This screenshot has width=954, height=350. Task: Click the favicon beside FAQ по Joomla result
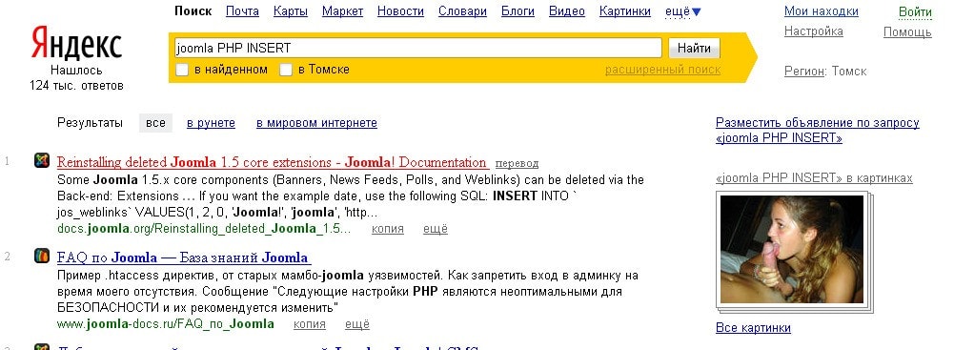tap(42, 256)
